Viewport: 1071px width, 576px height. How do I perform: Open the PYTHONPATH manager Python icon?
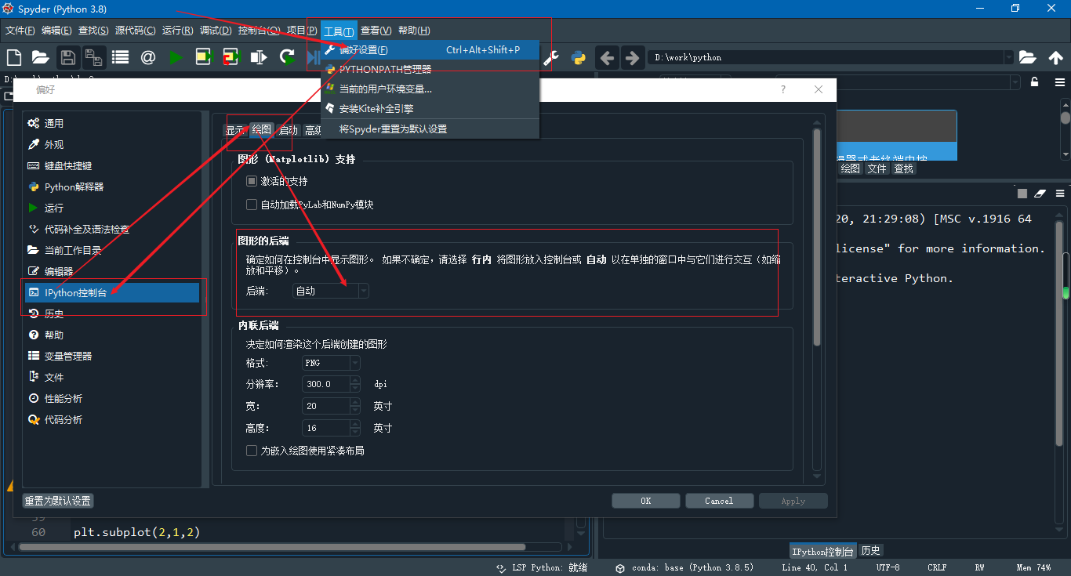click(578, 57)
